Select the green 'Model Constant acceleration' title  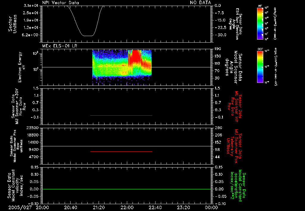coord(238,185)
